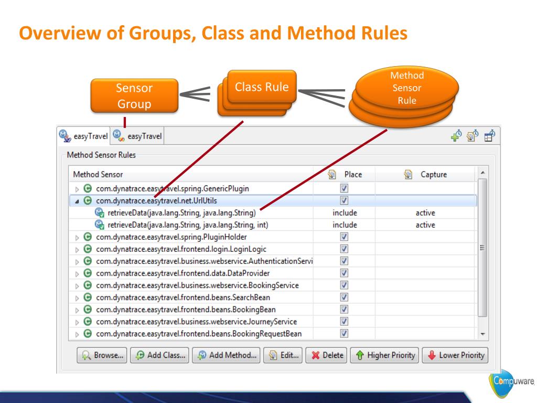Expand the beans.BookingBean tree node
This screenshot has width=537, height=403.
(77, 311)
